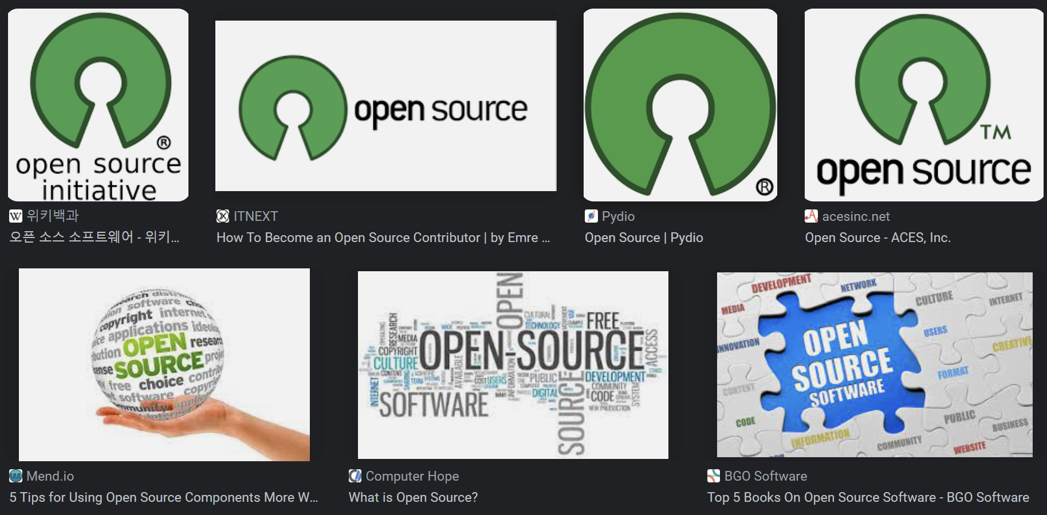Click the Mend.io favicon icon
This screenshot has height=515, width=1047.
tap(16, 476)
